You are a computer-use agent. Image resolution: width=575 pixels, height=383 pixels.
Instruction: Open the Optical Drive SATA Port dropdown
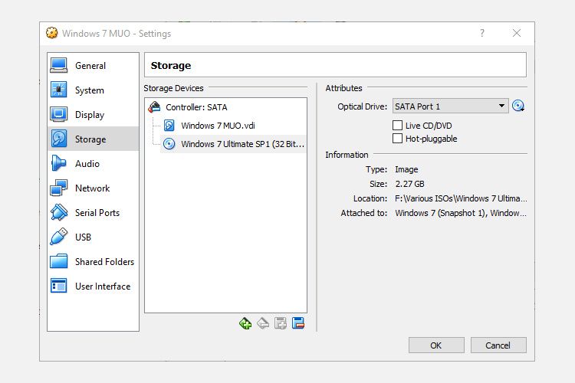pyautogui.click(x=450, y=106)
